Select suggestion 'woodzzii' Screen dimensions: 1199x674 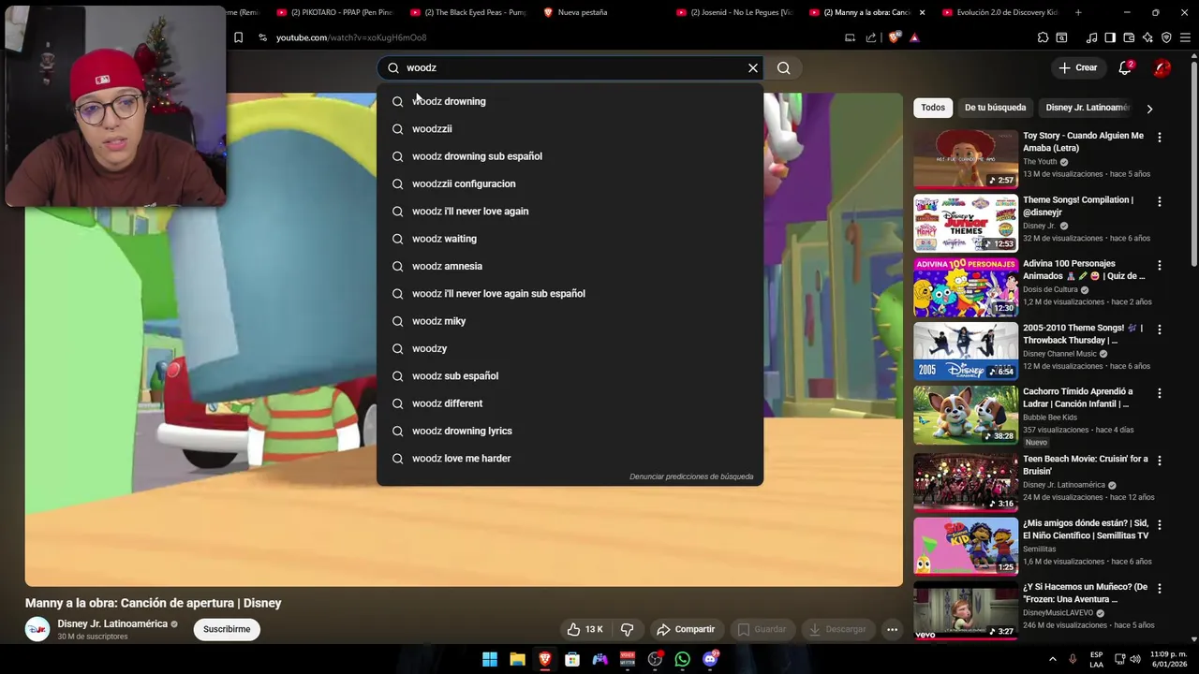pos(570,128)
